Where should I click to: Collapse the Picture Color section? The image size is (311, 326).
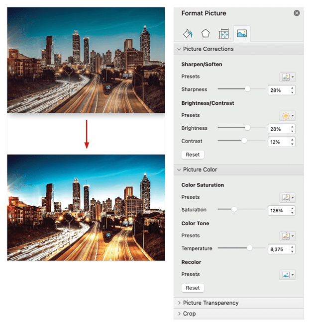[x=179, y=170]
